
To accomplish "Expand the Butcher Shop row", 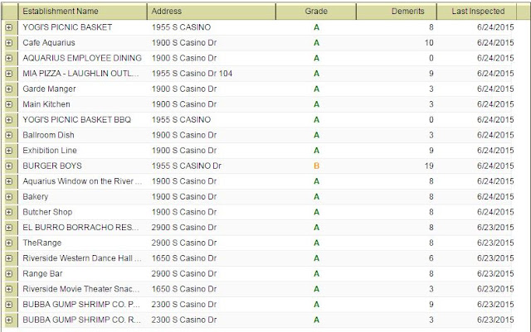I will coord(9,212).
